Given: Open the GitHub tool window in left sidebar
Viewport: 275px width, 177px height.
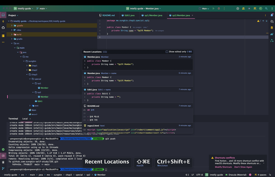Looking at the screenshot, I should [x=3, y=28].
